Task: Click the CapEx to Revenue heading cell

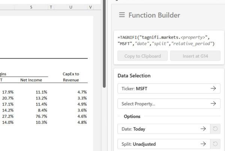Action: pyautogui.click(x=71, y=77)
